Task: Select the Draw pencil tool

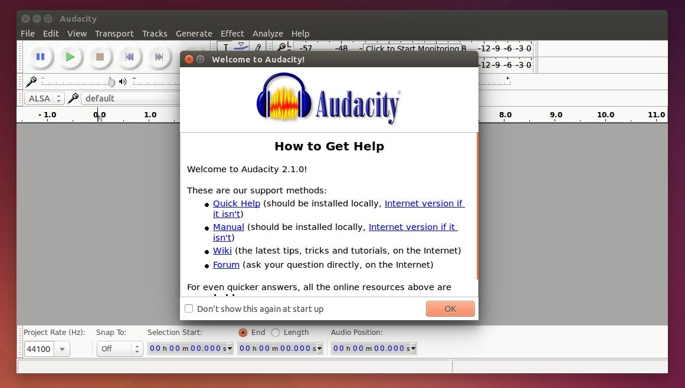Action: [258, 47]
